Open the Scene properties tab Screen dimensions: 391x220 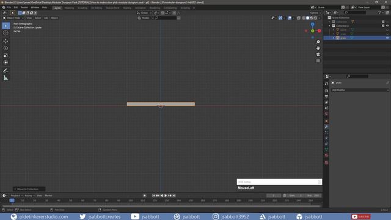(x=326, y=108)
